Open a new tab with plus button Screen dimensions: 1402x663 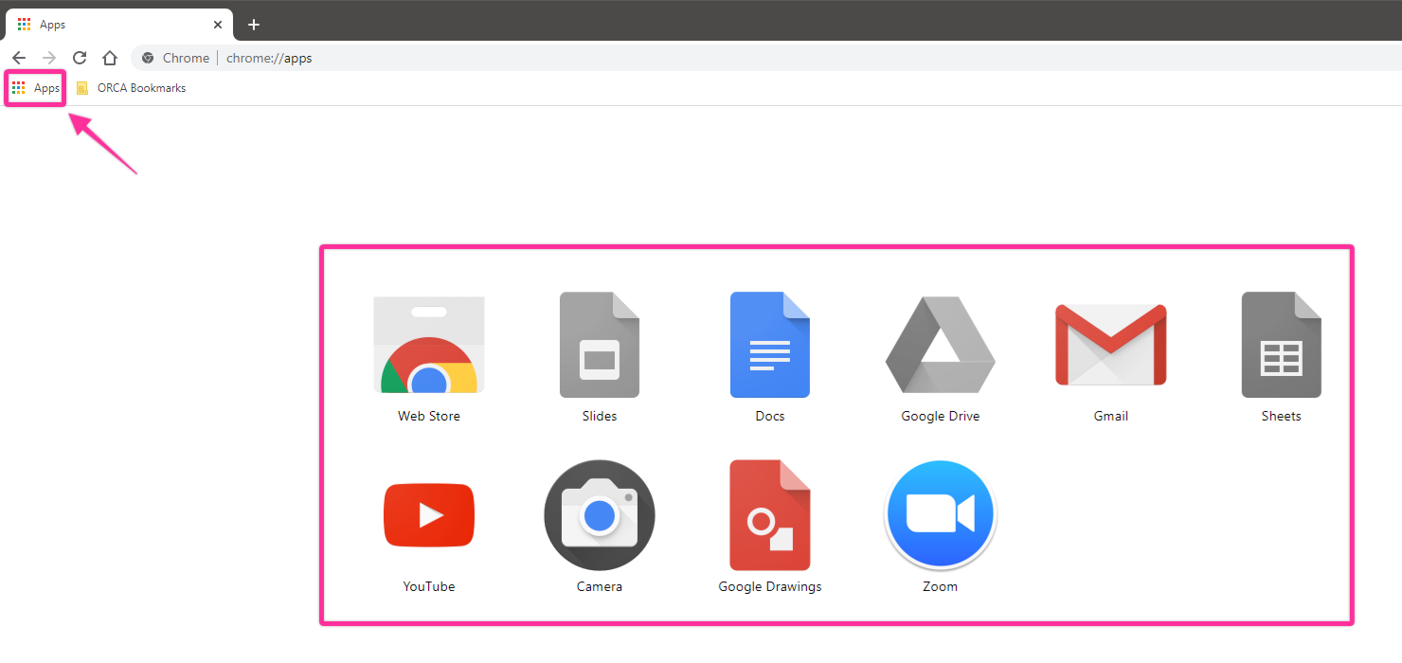click(x=253, y=25)
